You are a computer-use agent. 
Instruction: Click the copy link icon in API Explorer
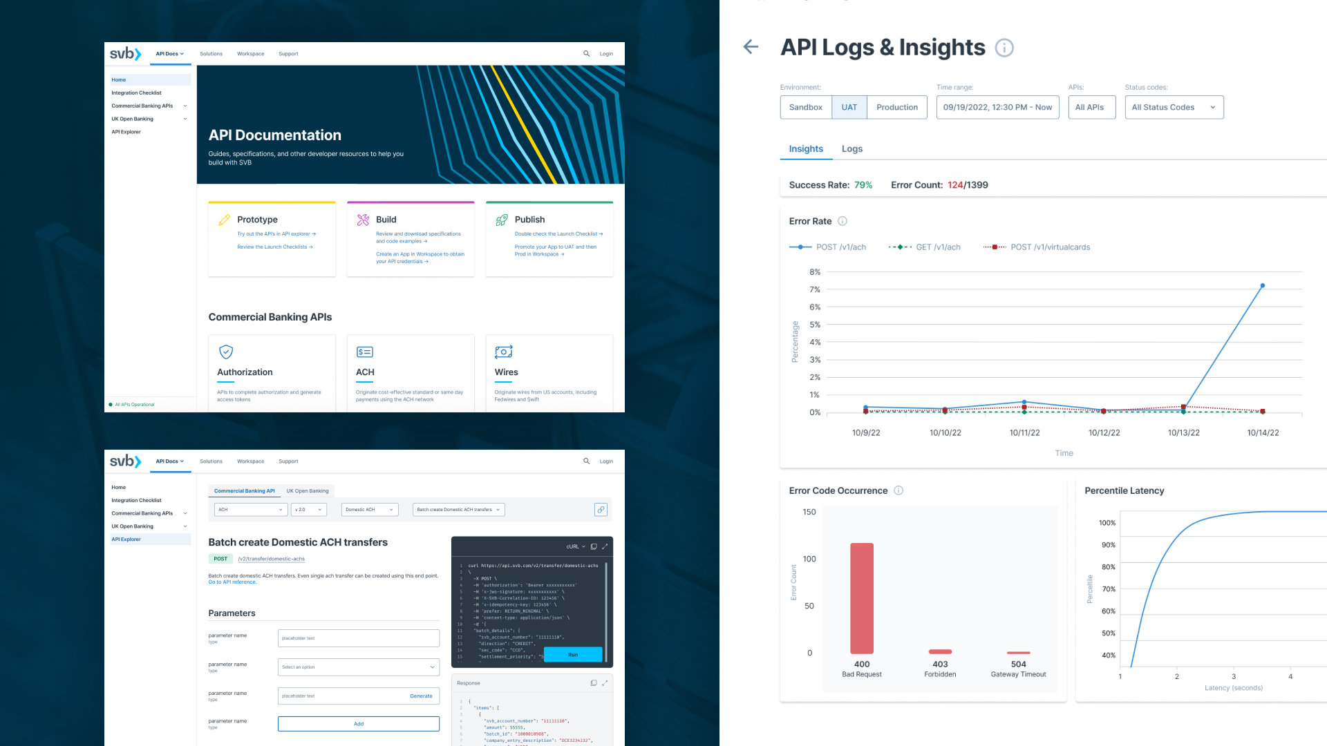601,510
